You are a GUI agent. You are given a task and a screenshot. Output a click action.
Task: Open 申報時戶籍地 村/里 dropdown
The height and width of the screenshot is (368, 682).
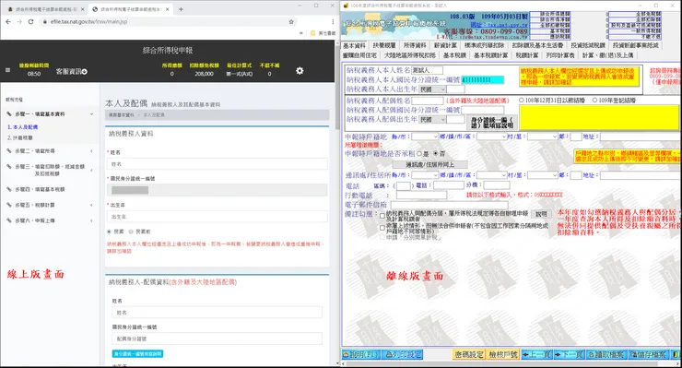coord(543,137)
